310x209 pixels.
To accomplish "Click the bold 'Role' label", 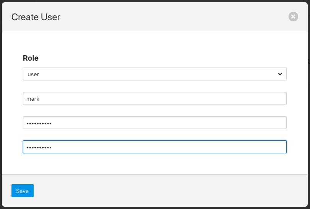I will click(31, 58).
